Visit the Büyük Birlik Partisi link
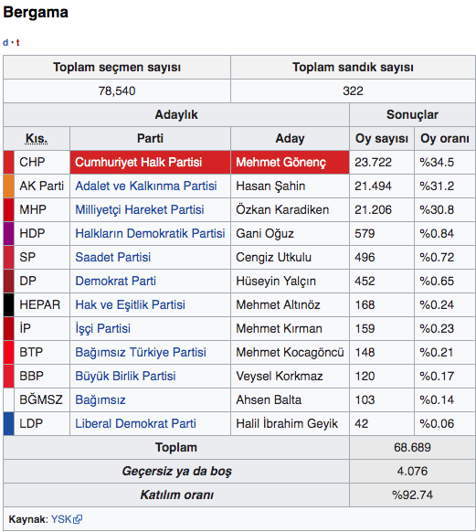The height and width of the screenshot is (532, 476). pyautogui.click(x=125, y=376)
